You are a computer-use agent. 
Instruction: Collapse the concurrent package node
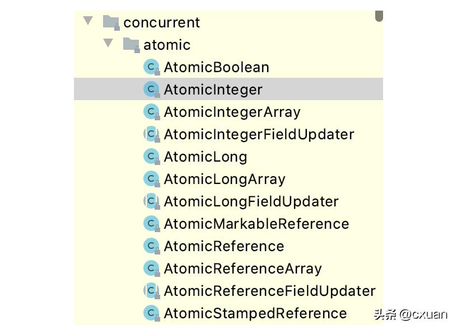[x=88, y=21]
